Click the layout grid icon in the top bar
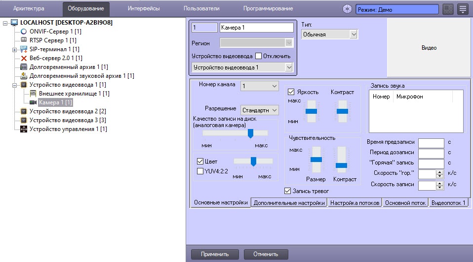 pyautogui.click(x=448, y=9)
